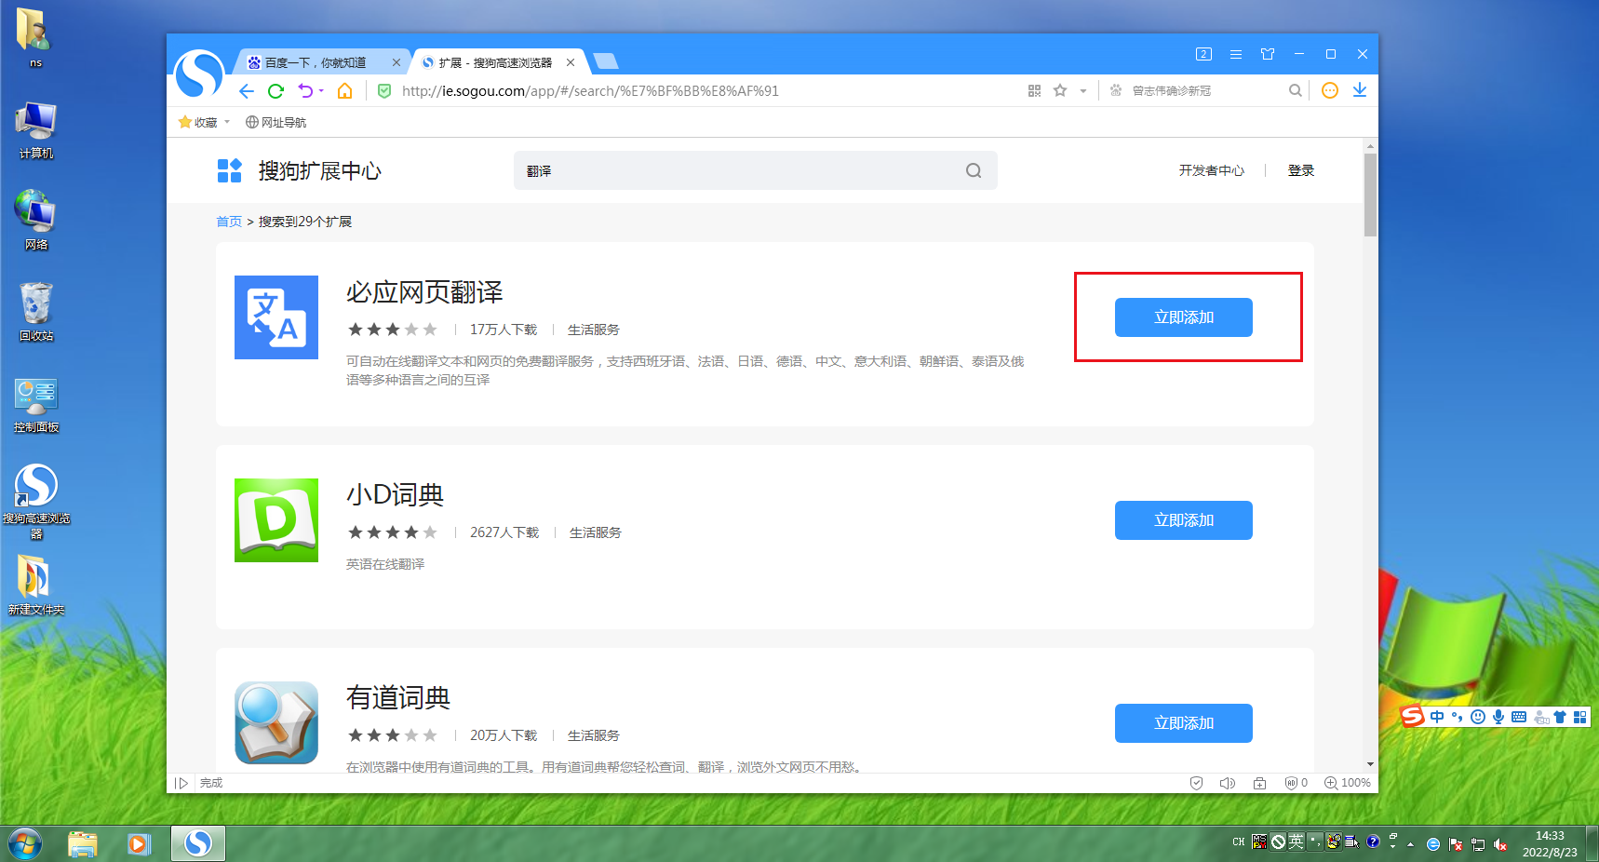
Task: Add 有道词典 with 立即添加 button
Action: point(1184,723)
